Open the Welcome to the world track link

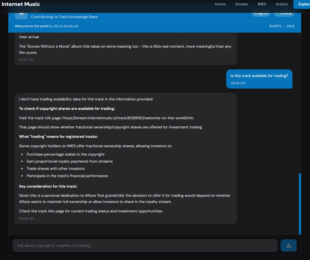[32, 26]
